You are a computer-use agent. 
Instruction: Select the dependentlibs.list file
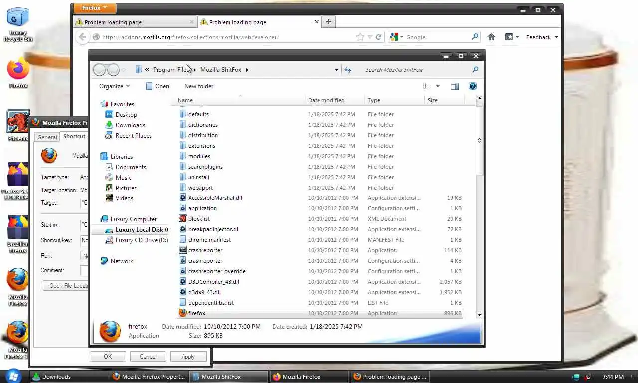(320, 303)
